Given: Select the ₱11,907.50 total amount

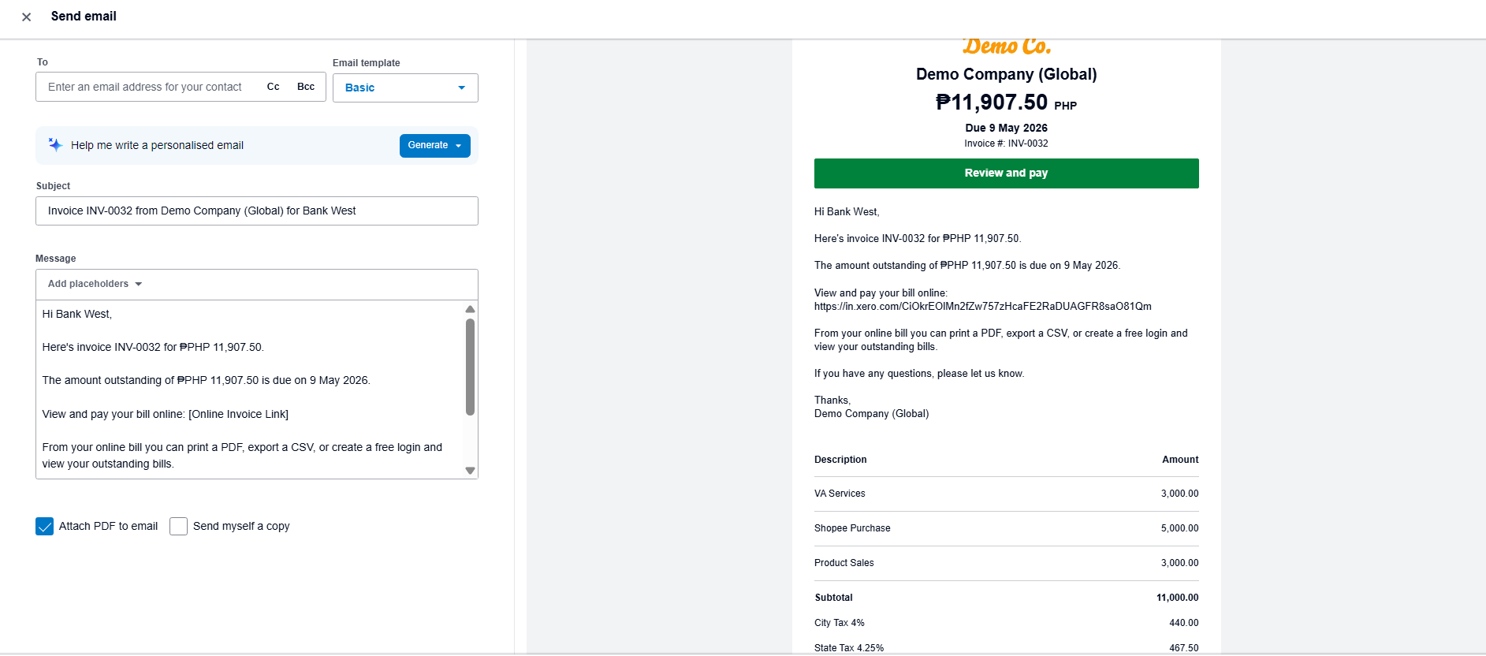Looking at the screenshot, I should click(x=992, y=102).
